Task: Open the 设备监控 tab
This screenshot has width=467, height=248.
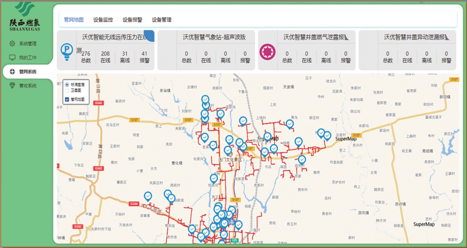Action: click(x=103, y=20)
